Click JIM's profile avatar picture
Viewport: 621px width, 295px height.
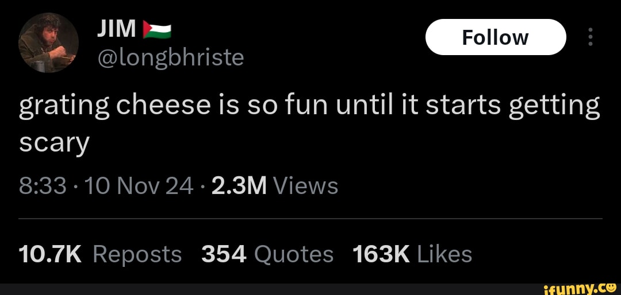[x=48, y=42]
